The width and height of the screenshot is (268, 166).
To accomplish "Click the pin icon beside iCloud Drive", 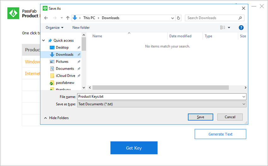I will [79, 76].
